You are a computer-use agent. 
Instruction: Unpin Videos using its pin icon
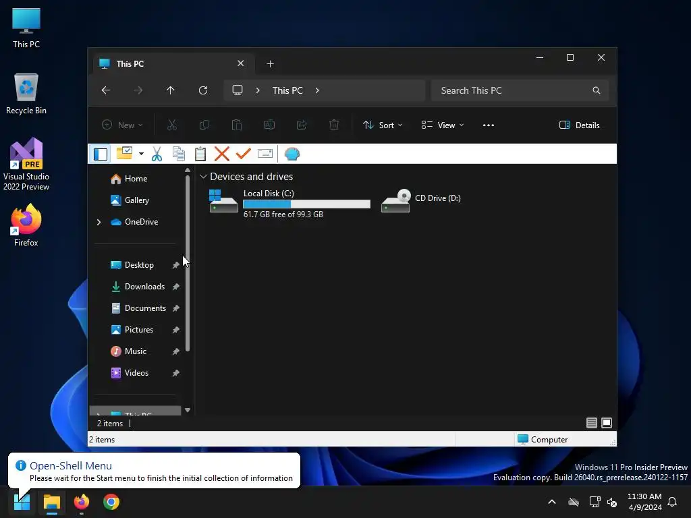175,372
